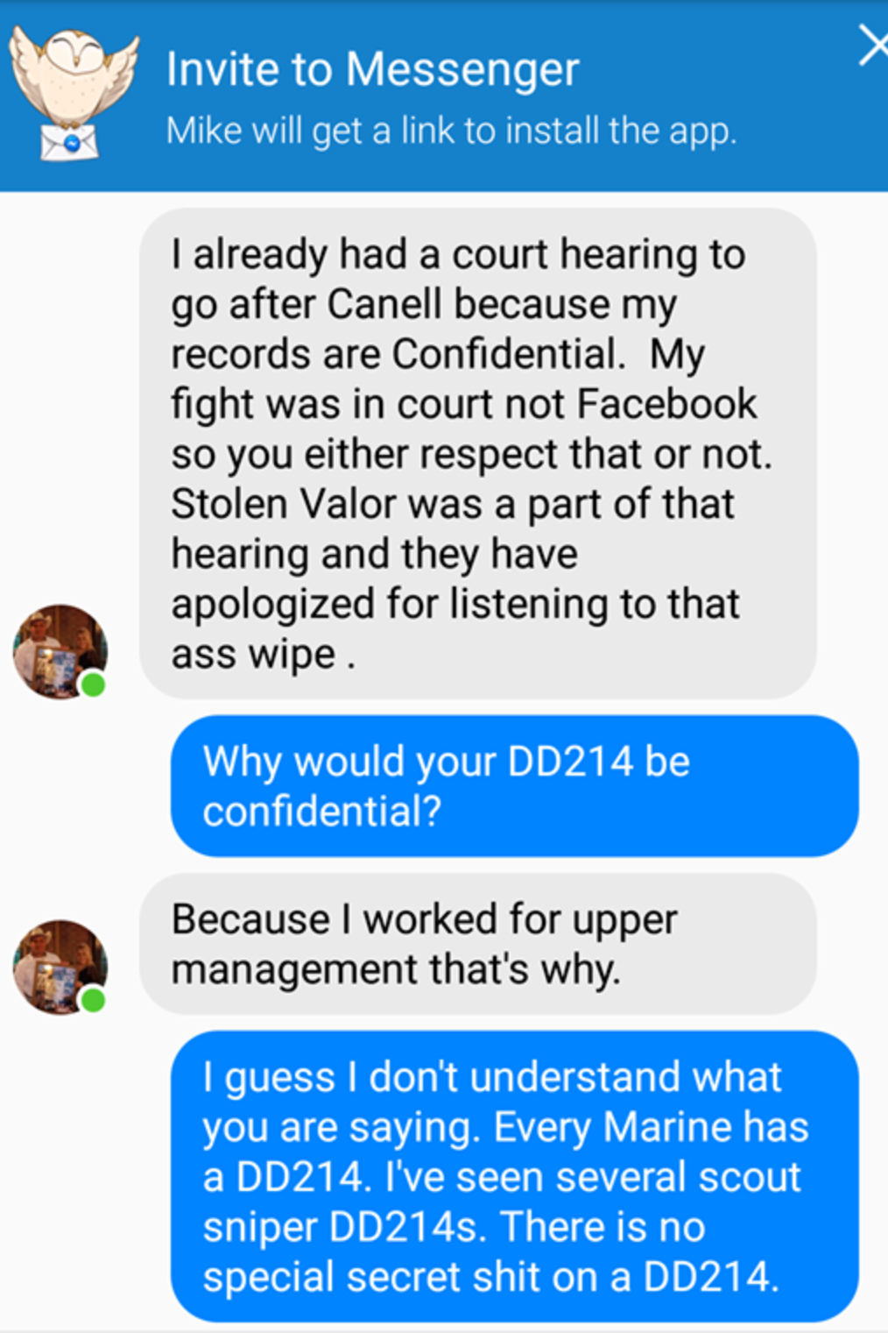Tap 'special secret' line in last message
The image size is (888, 1333).
490,1277
